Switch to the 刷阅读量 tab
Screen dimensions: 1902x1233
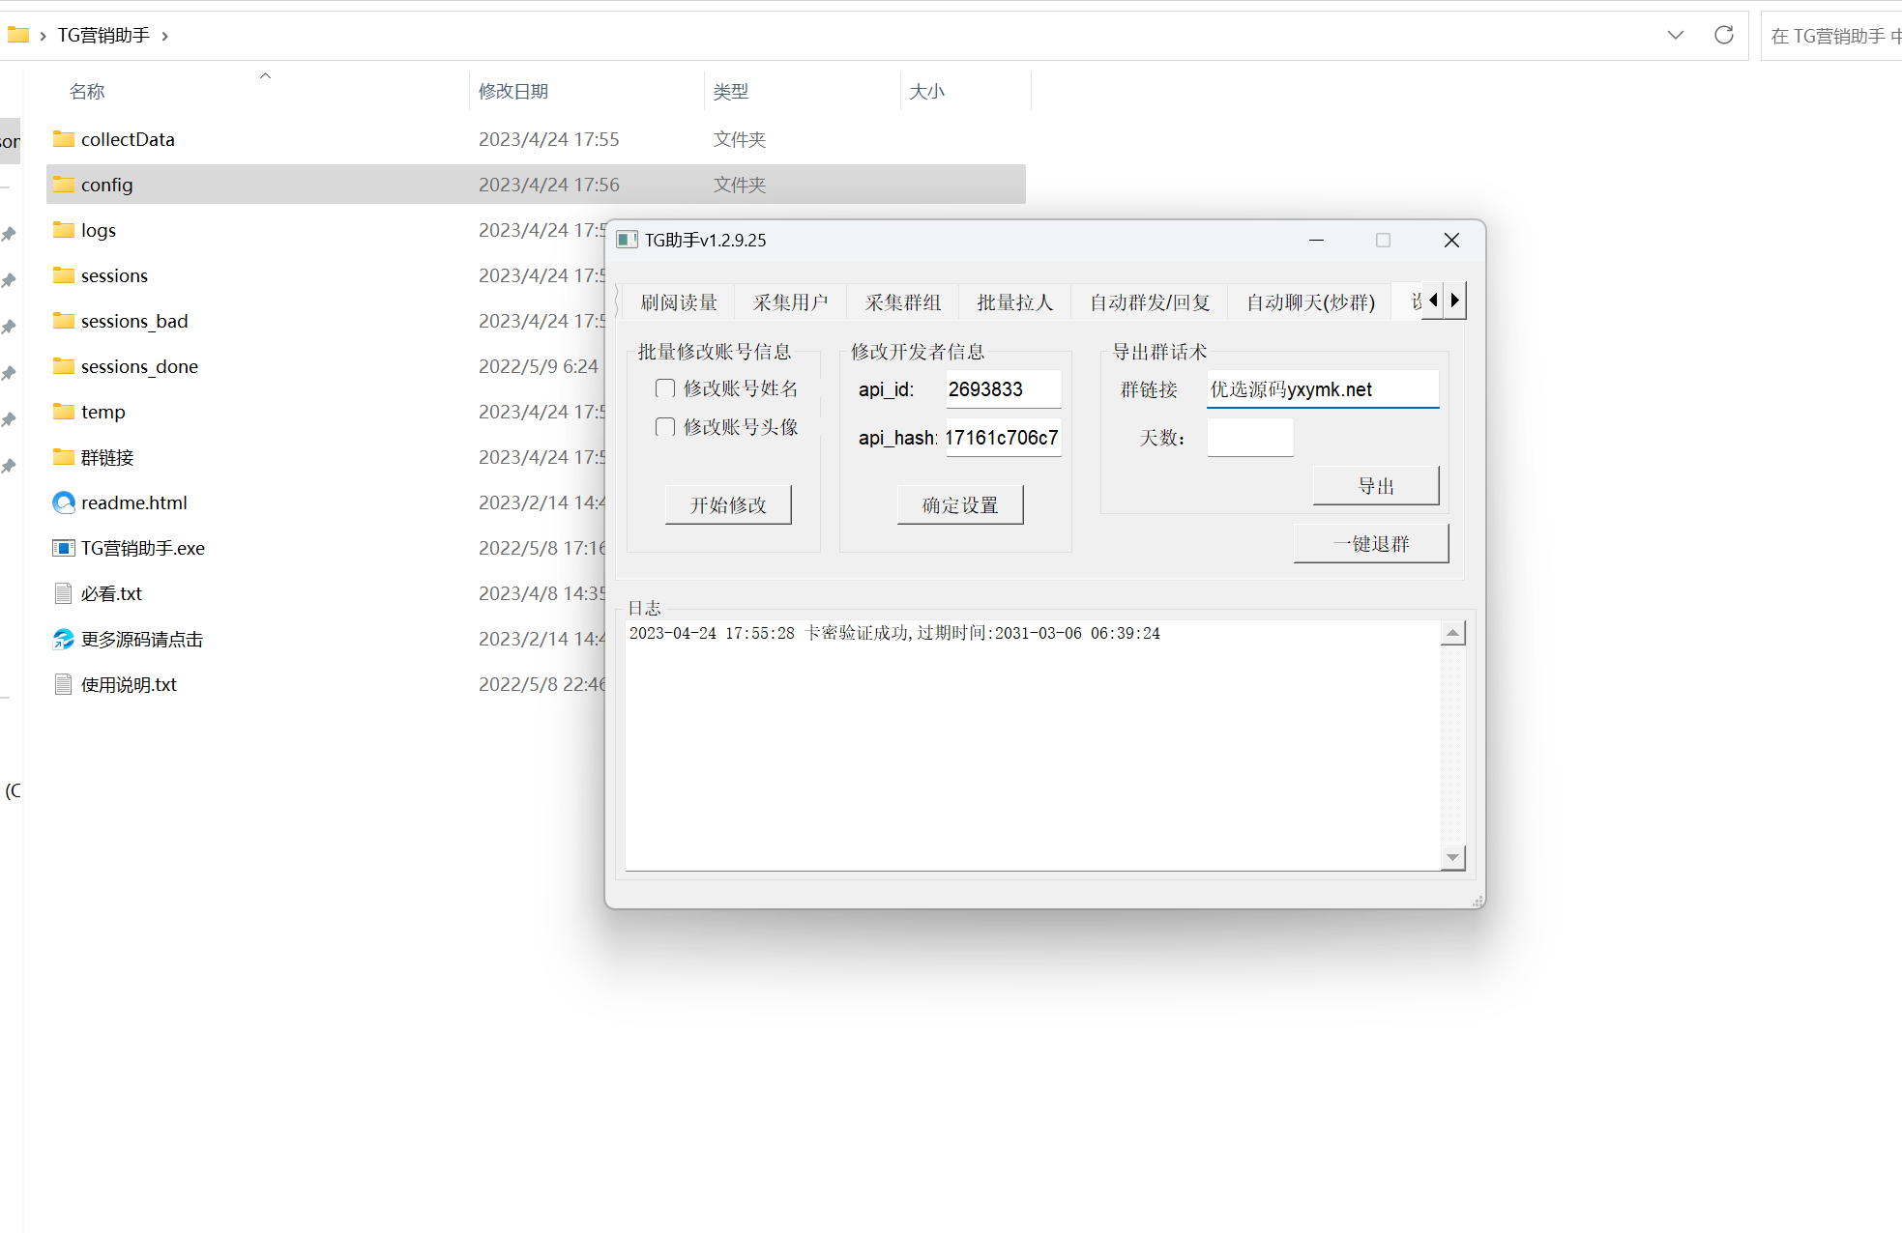coord(679,302)
